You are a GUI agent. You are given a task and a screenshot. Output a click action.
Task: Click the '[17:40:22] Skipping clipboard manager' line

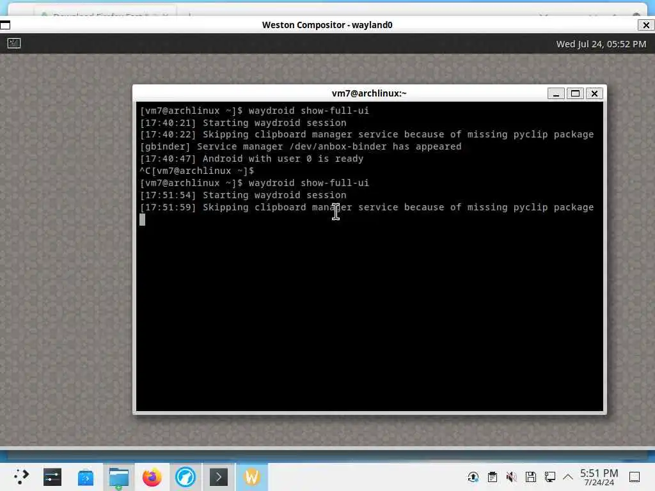coord(367,134)
